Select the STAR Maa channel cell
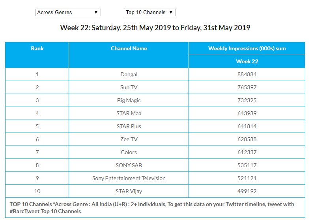The width and height of the screenshot is (310, 223). pos(129,113)
